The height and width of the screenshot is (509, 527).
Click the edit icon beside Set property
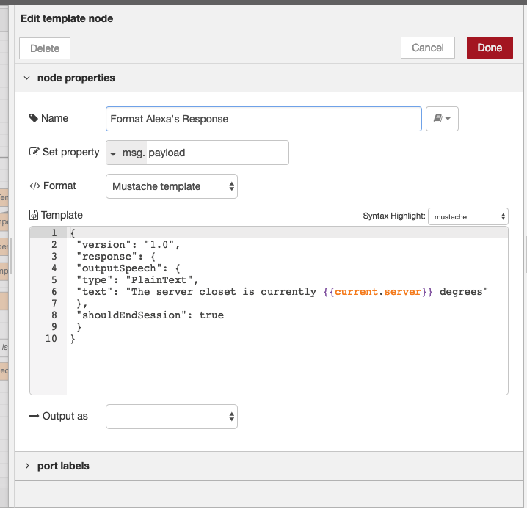tap(34, 152)
